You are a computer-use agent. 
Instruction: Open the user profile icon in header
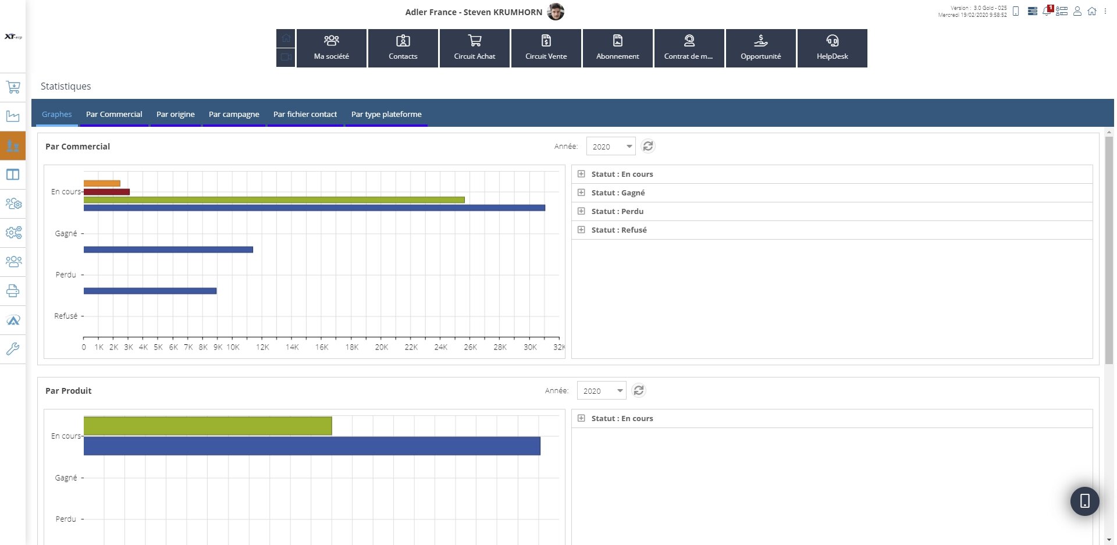tap(1077, 11)
